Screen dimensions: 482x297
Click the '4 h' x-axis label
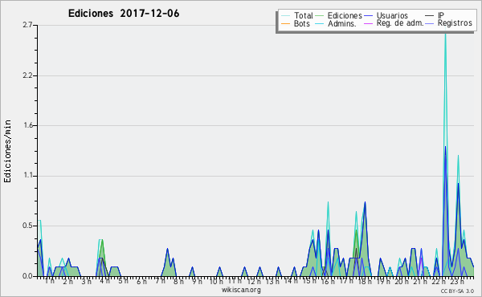coord(104,281)
